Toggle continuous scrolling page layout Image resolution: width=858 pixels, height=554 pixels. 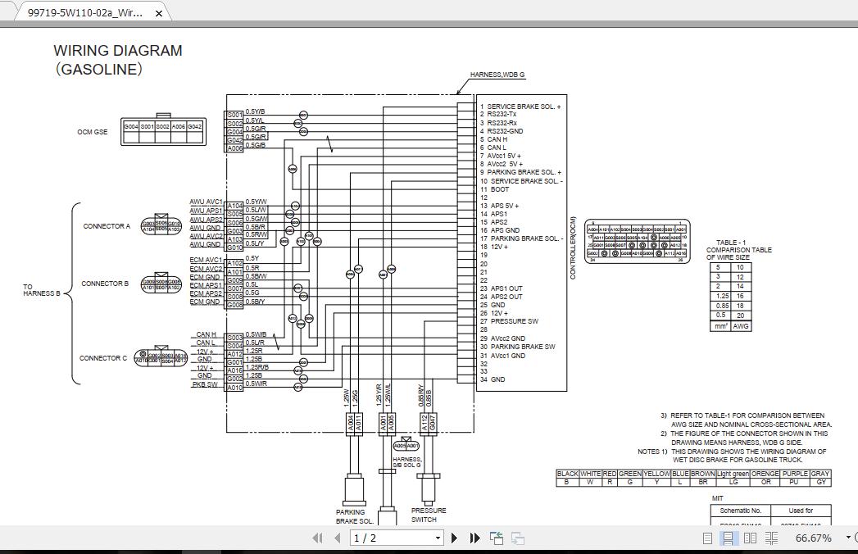(x=727, y=538)
